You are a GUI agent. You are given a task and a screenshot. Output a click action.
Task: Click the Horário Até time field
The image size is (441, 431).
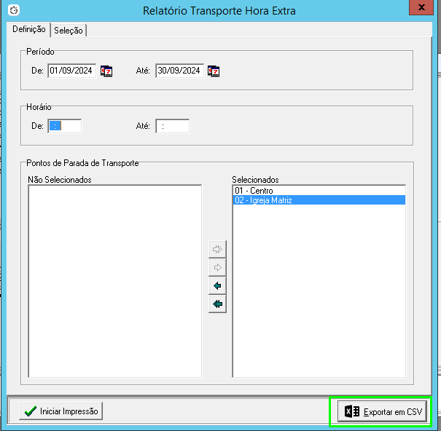pos(173,126)
